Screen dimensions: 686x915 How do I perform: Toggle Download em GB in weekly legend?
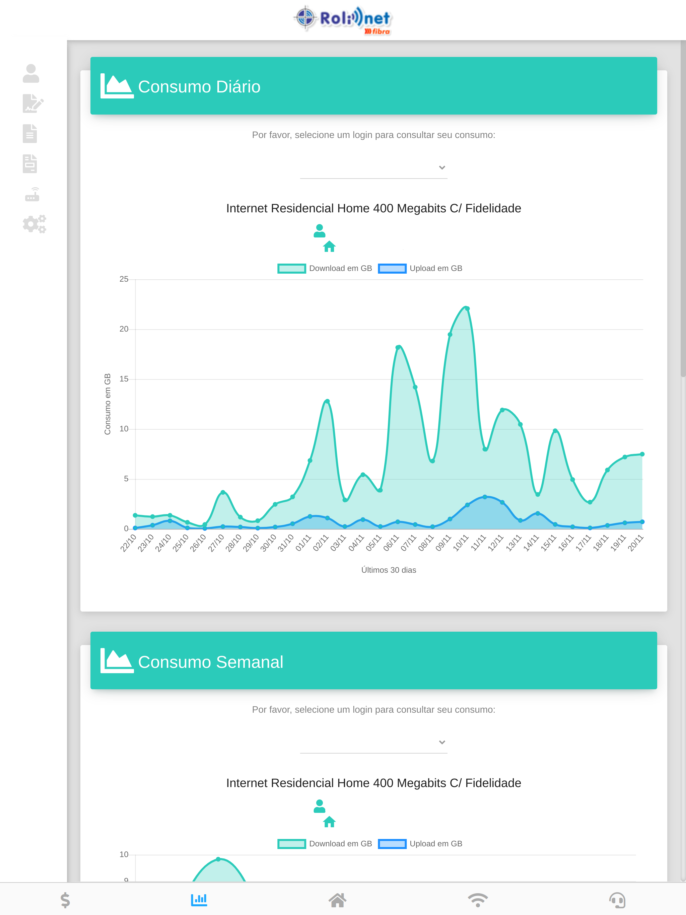point(325,844)
